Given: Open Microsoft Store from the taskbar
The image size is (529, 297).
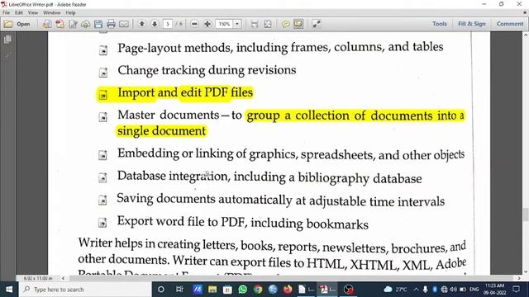Looking at the screenshot, I should 227,290.
